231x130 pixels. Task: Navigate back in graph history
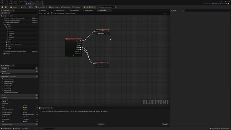coord(45,13)
